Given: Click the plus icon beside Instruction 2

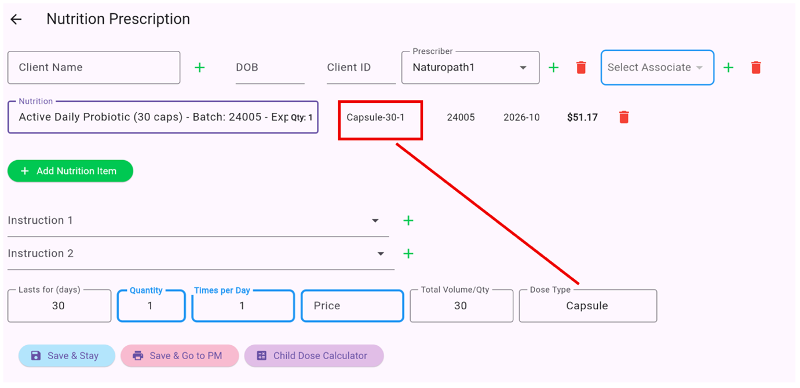Looking at the screenshot, I should (408, 253).
